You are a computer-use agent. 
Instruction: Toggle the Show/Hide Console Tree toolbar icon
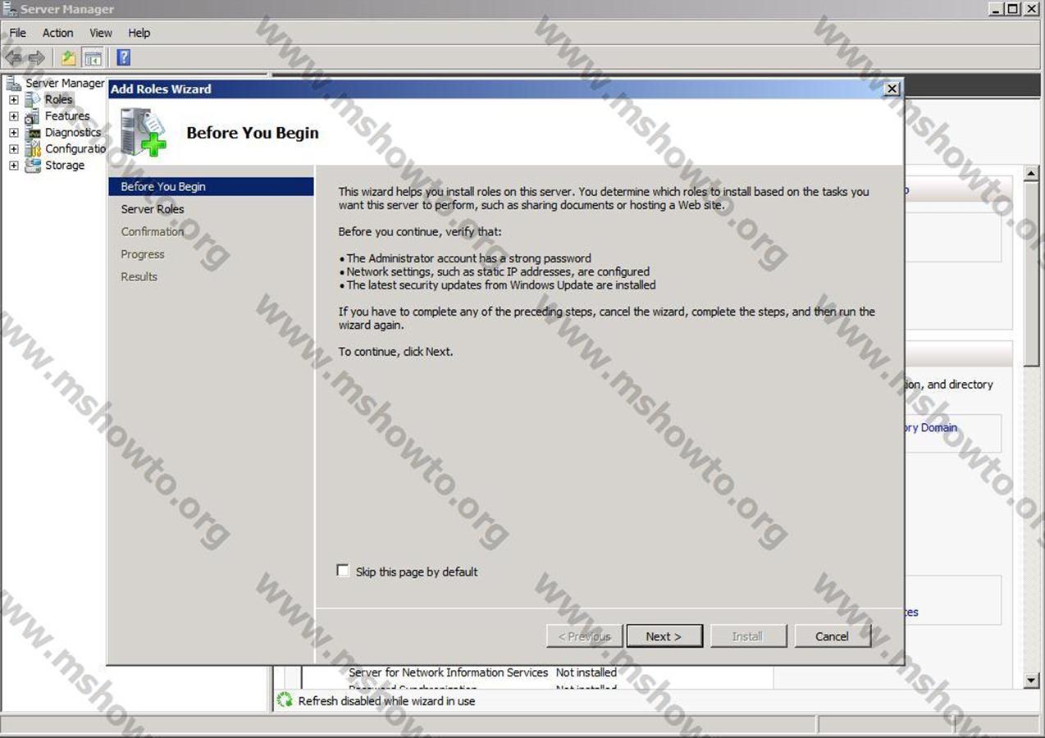click(93, 57)
